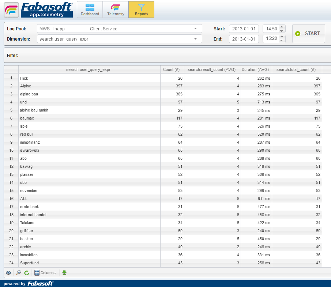Toggle the eye view icon in bottom toolbar

click(8, 273)
